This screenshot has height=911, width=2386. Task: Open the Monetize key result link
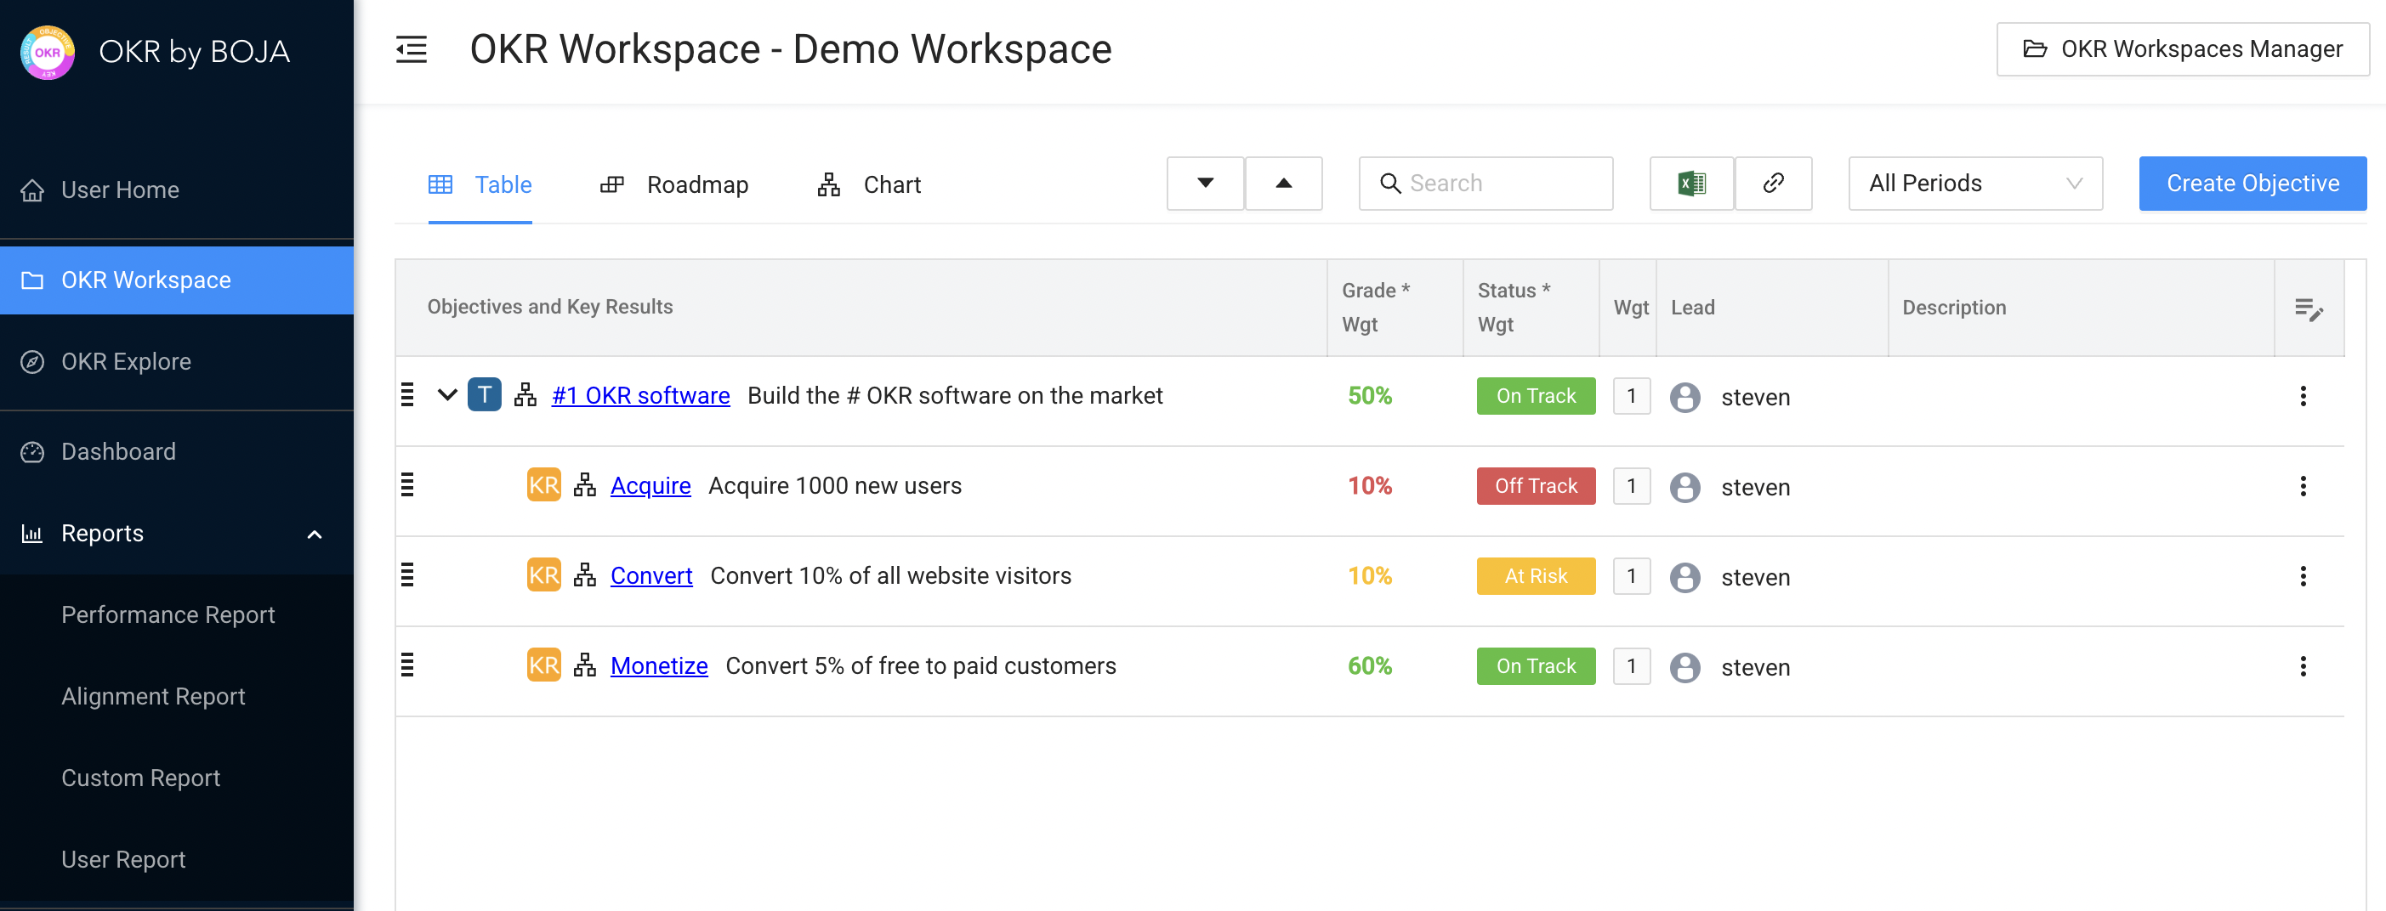(x=658, y=665)
